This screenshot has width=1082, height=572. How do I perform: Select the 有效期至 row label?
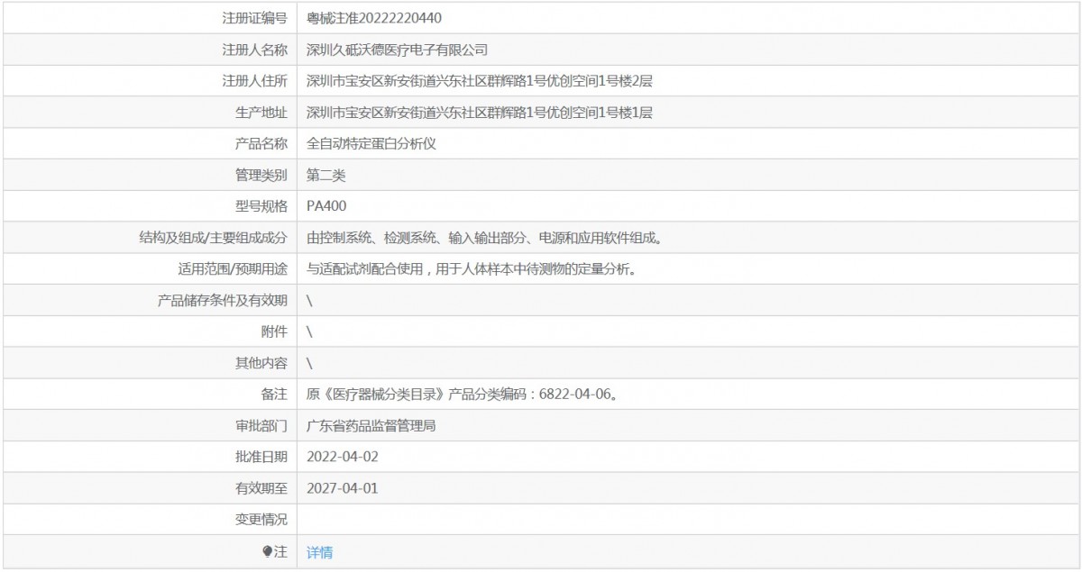pos(261,487)
